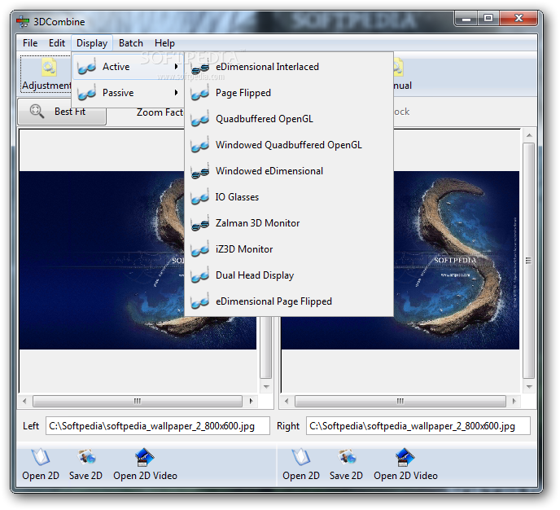560x510 pixels.
Task: Choose IO Glasses display option
Action: [x=289, y=197]
